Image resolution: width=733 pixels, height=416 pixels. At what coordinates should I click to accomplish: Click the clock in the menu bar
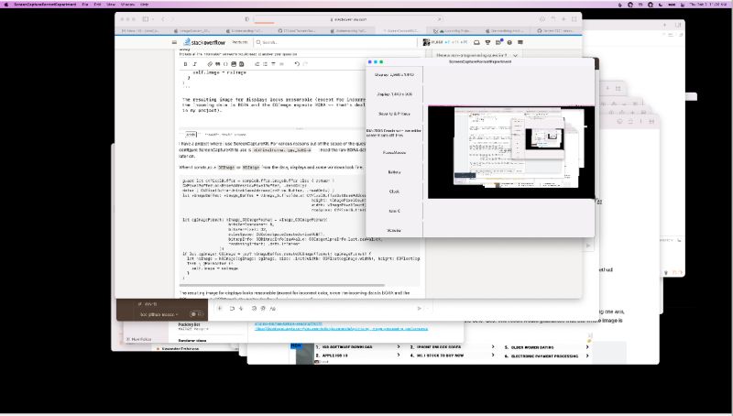pos(708,5)
